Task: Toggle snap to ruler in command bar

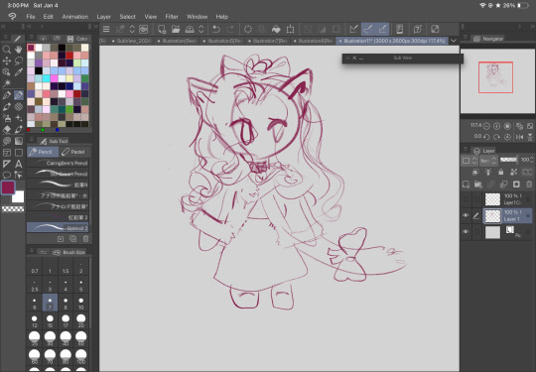Action: click(x=353, y=29)
